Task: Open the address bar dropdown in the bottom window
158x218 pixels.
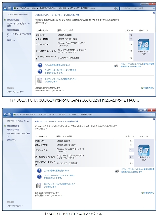Action: point(150,115)
